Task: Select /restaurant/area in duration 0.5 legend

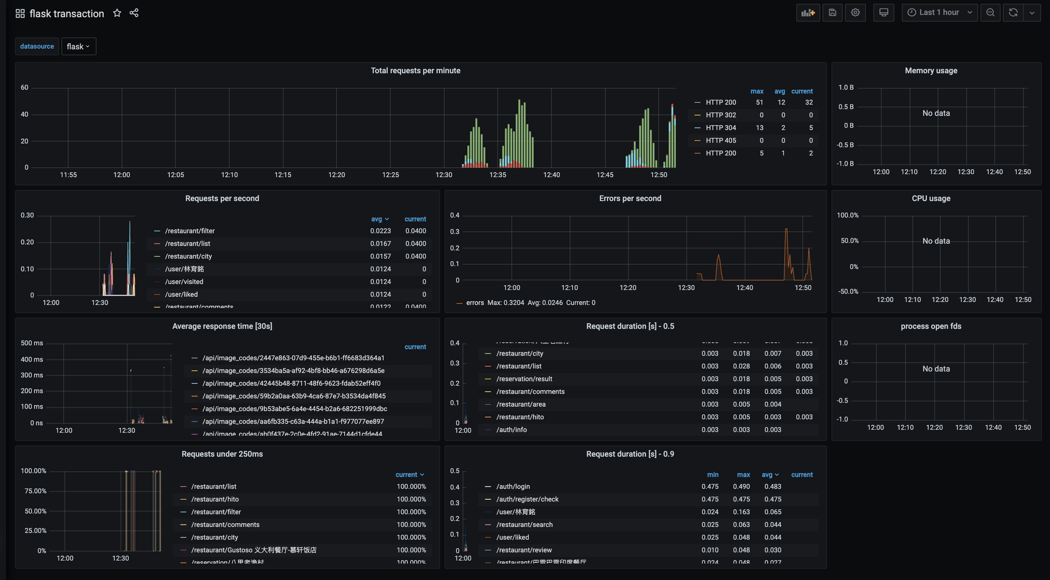Action: click(x=521, y=404)
